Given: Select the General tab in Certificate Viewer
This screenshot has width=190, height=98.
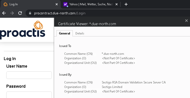Looking at the screenshot, I should tap(64, 33).
